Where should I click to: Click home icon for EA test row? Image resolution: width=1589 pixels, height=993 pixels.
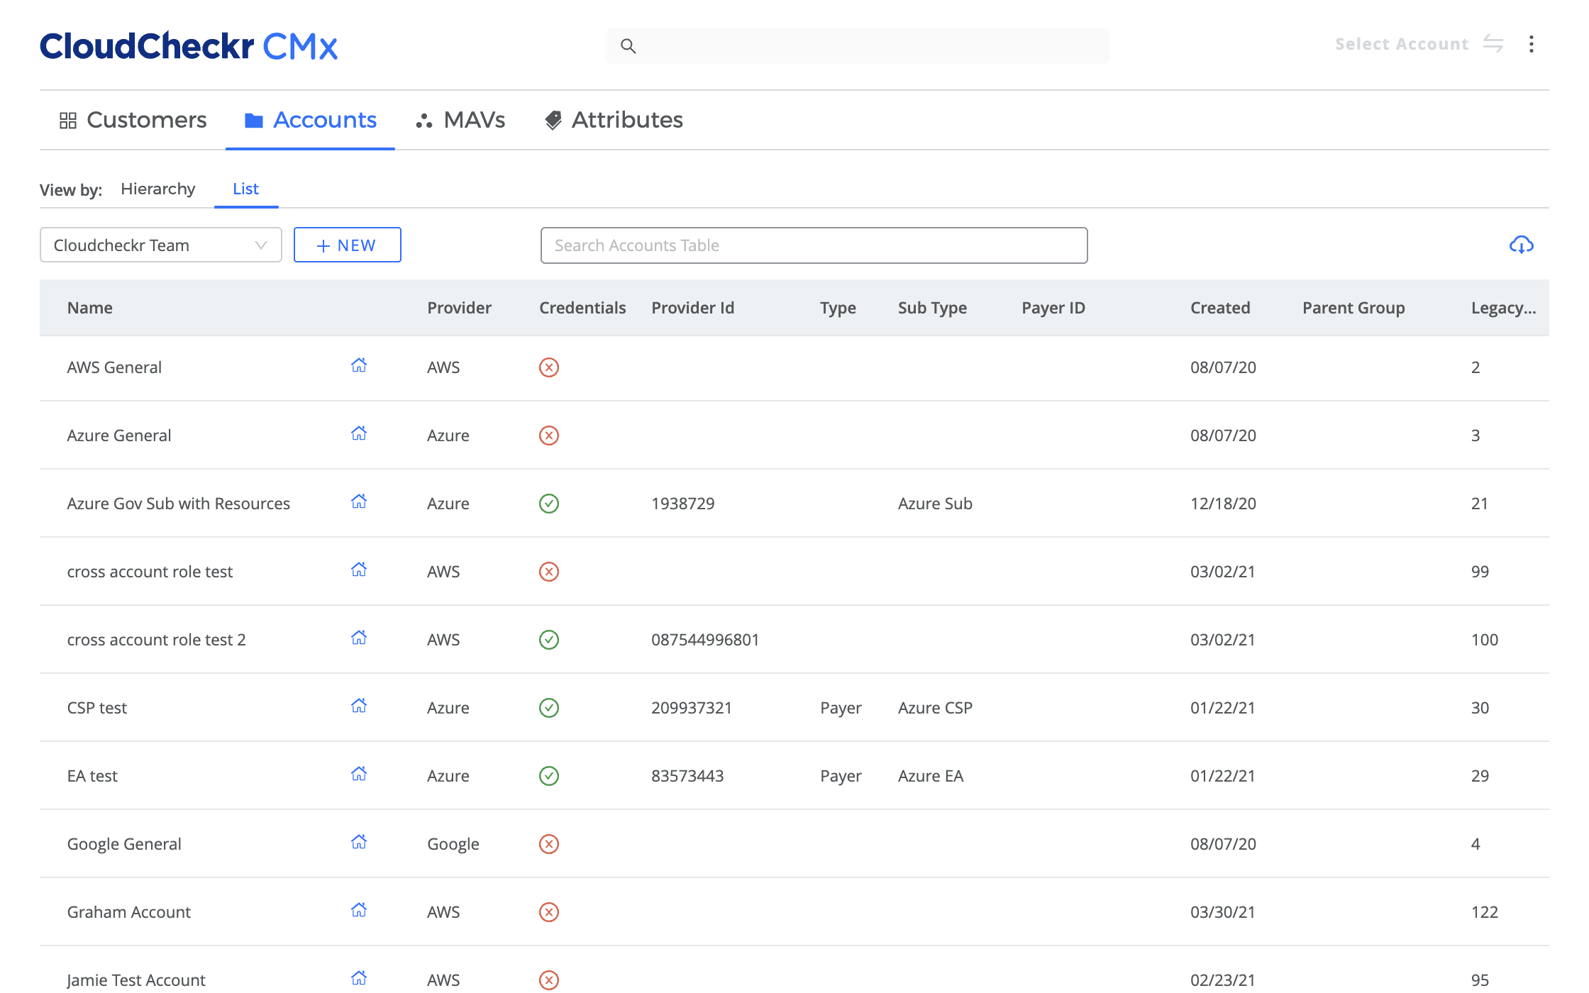tap(359, 774)
